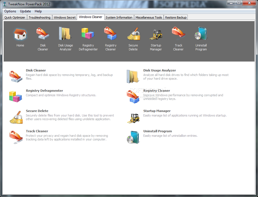Click Track Cleaner vacuum icon in the list
This screenshot has width=258, height=197.
(x=16, y=137)
